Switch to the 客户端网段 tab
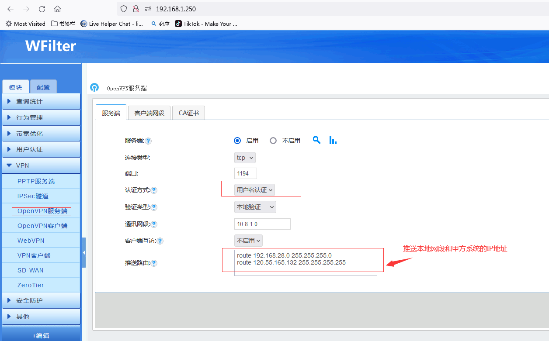This screenshot has height=341, width=549. click(149, 113)
